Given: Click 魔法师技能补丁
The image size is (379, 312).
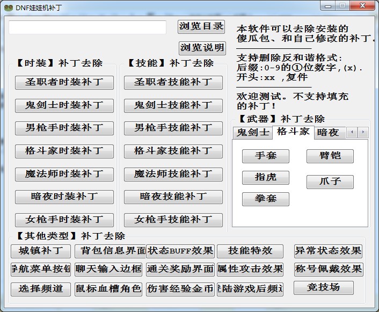Looking at the screenshot, I should [x=173, y=175].
